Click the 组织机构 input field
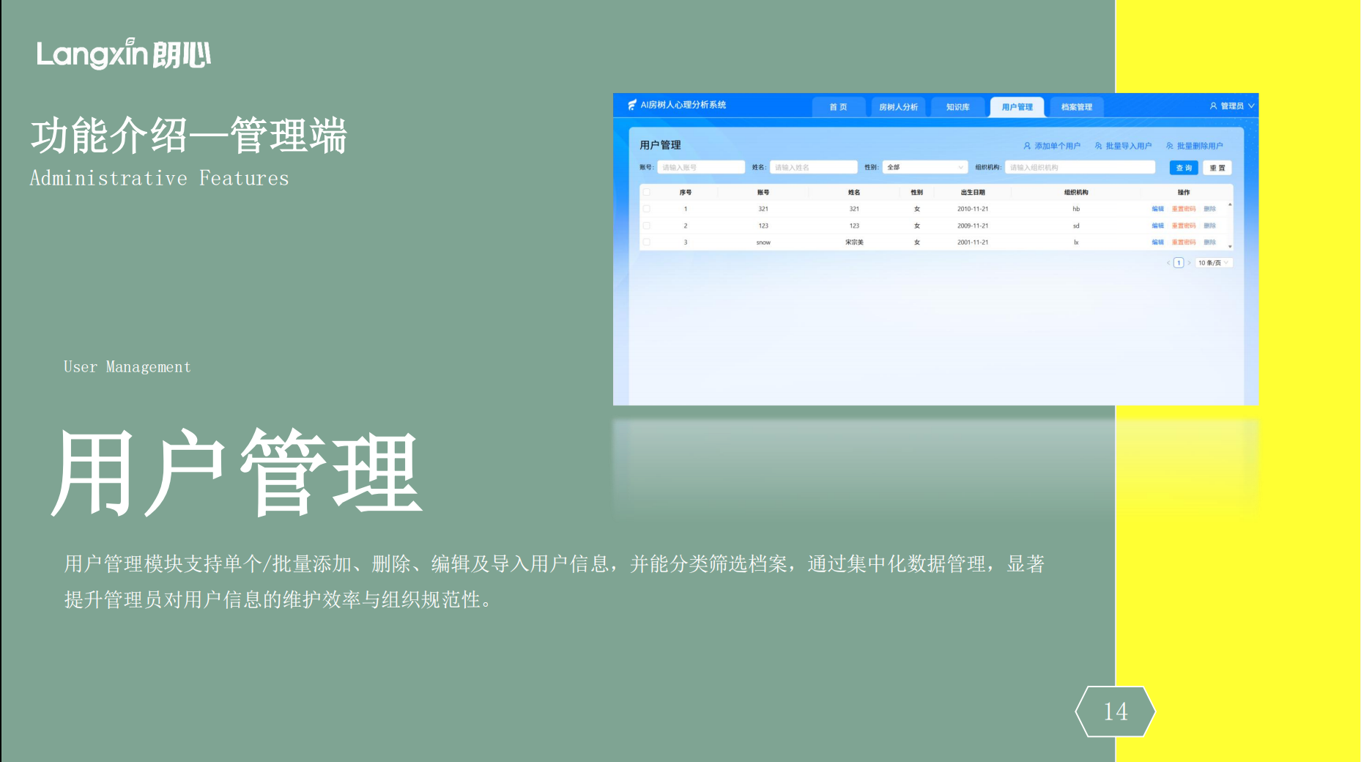Viewport: 1361px width, 762px height. pos(1079,168)
